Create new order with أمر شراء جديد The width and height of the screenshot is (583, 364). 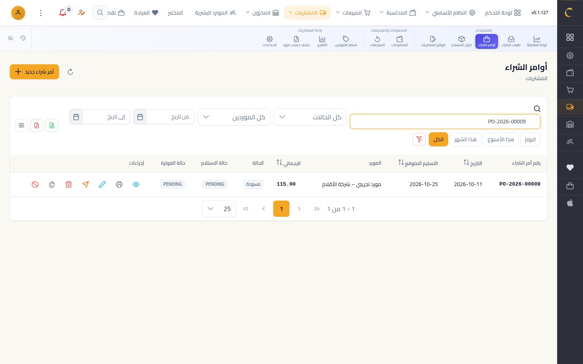34,72
